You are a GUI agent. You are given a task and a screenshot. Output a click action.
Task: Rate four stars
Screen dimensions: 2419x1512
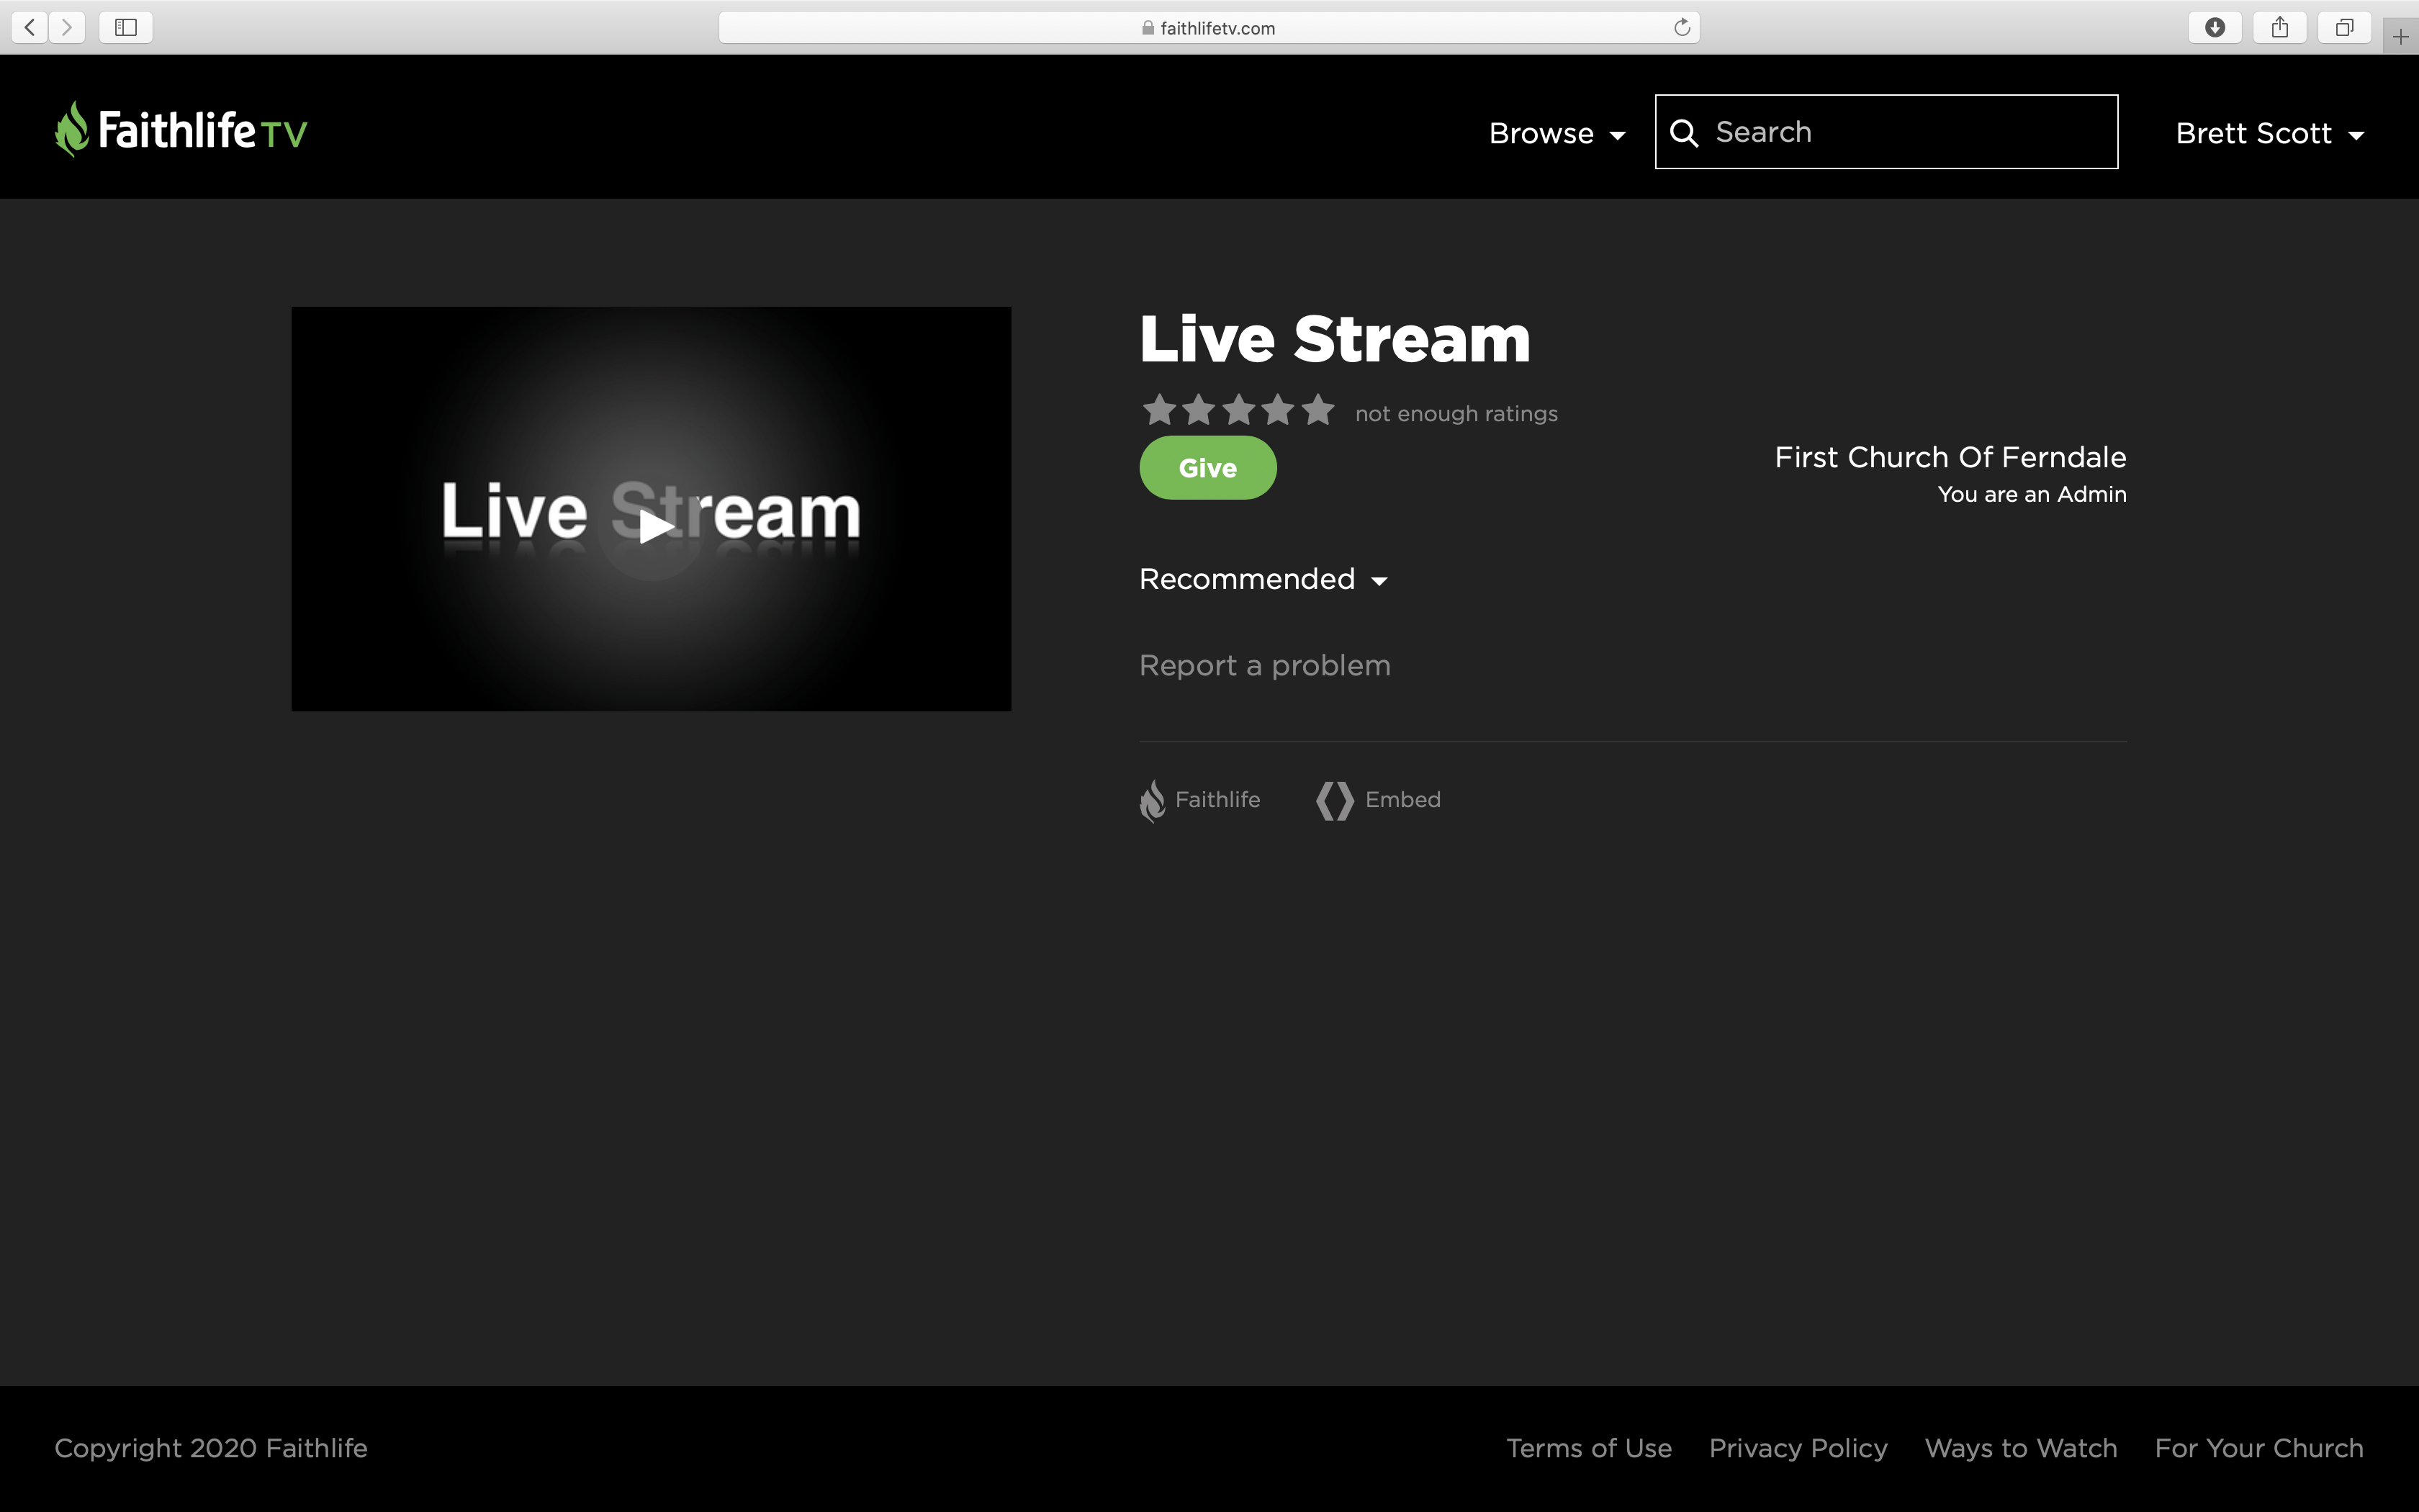pos(1279,410)
